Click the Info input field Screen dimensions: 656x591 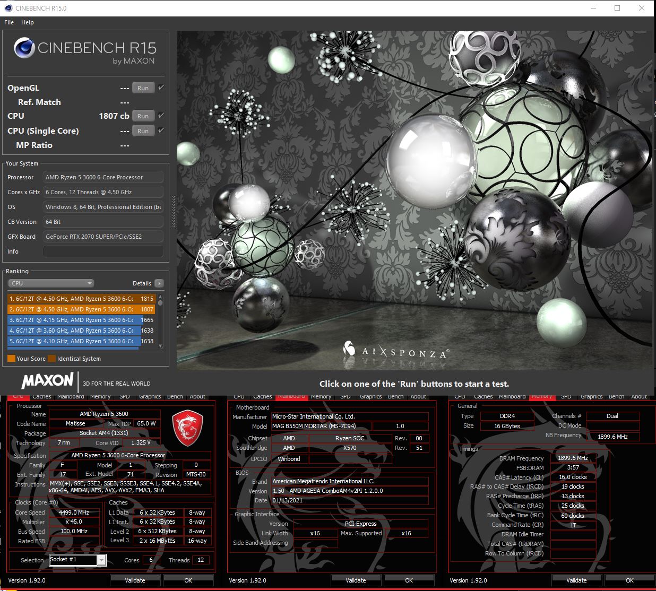tap(103, 251)
